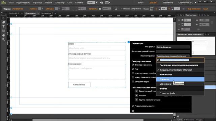Open the После отправки dropdown
This screenshot has width=216, height=121.
[x=173, y=56]
